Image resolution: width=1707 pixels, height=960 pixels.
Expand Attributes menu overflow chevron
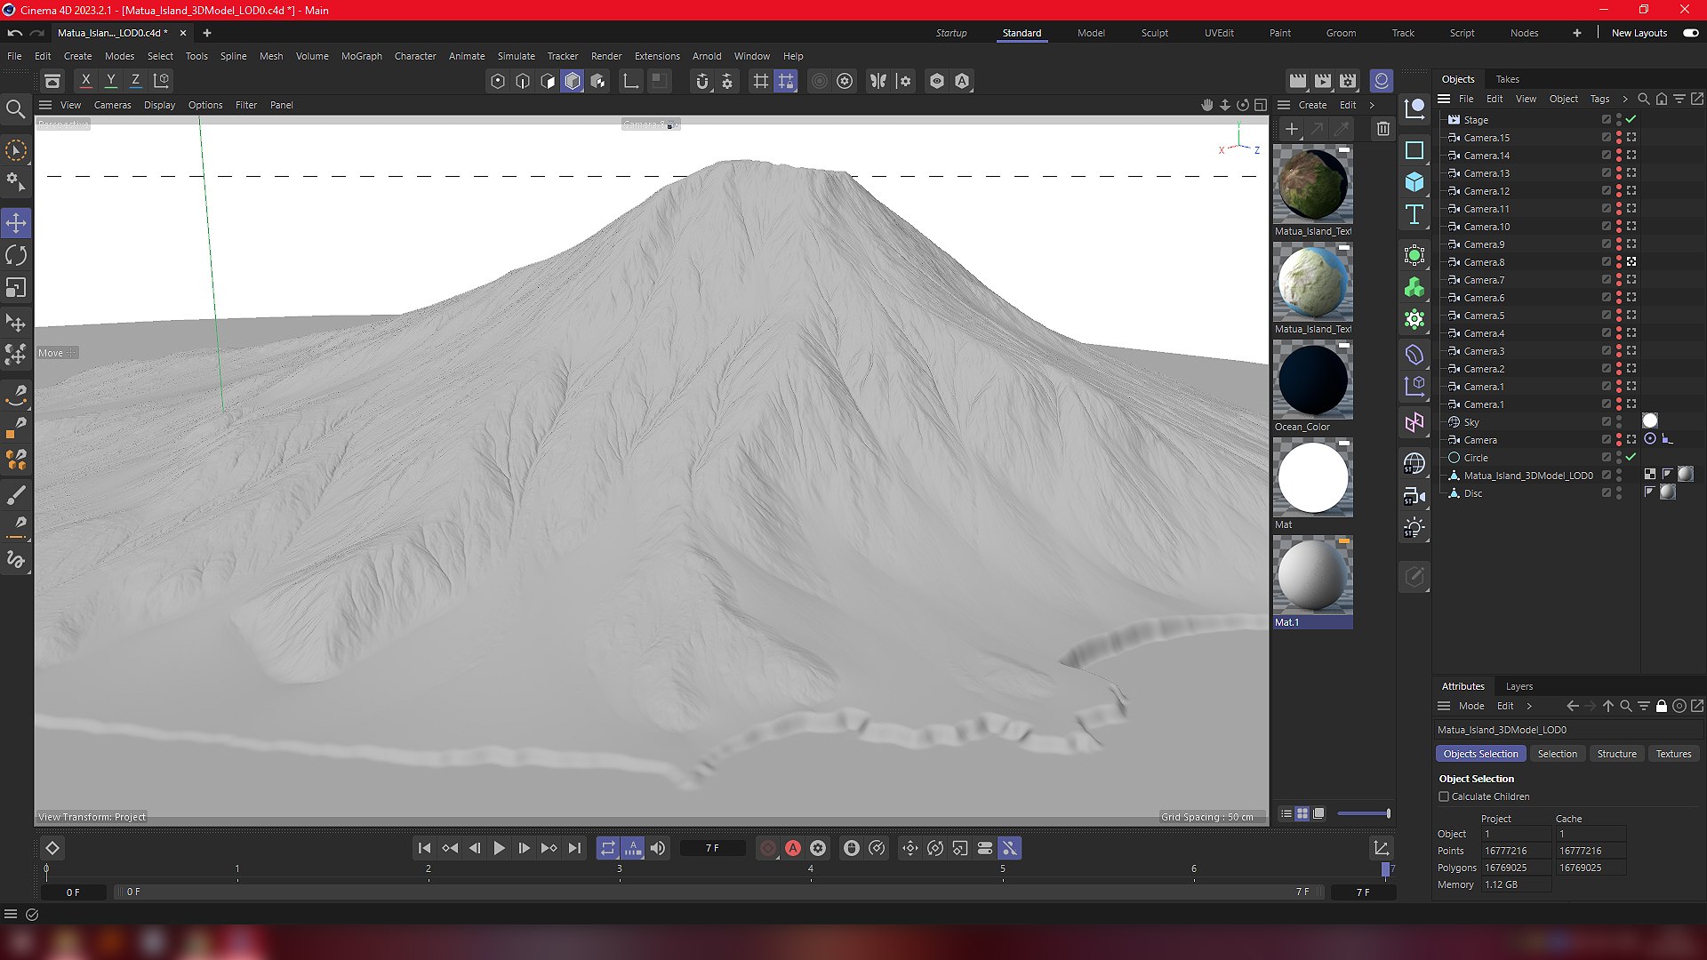(1529, 706)
